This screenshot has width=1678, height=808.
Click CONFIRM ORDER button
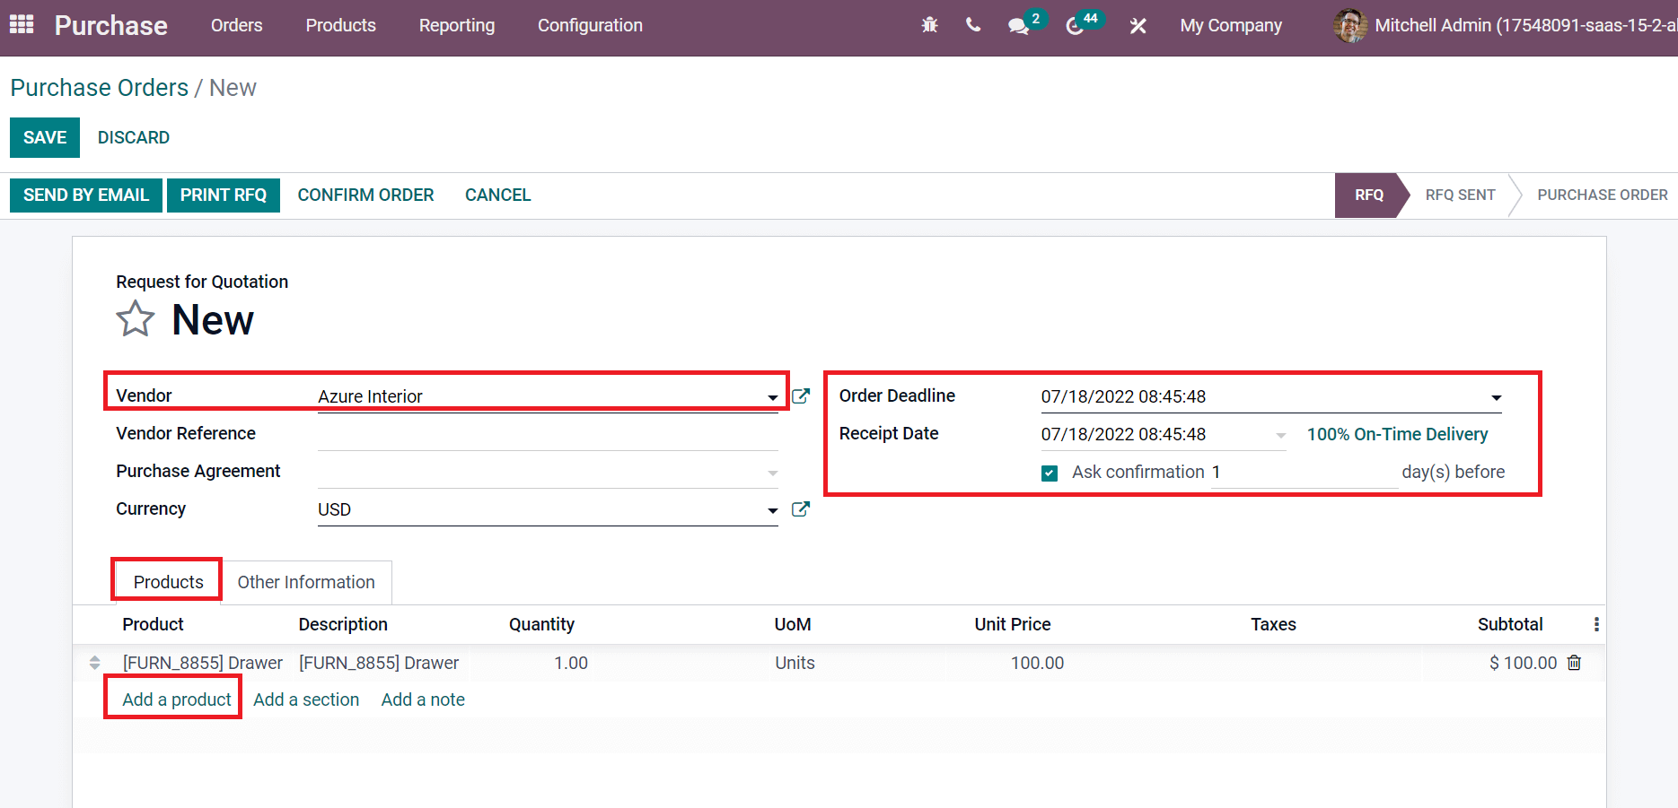365,195
